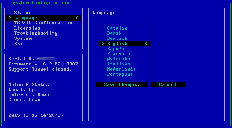Click the System Configuration title
This screenshot has width=232, height=128.
pos(40,3)
